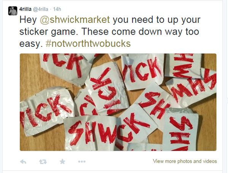Screen dimensions: 228x173
Task: Click 4rilla's profile avatar picture
Action: 13,11
